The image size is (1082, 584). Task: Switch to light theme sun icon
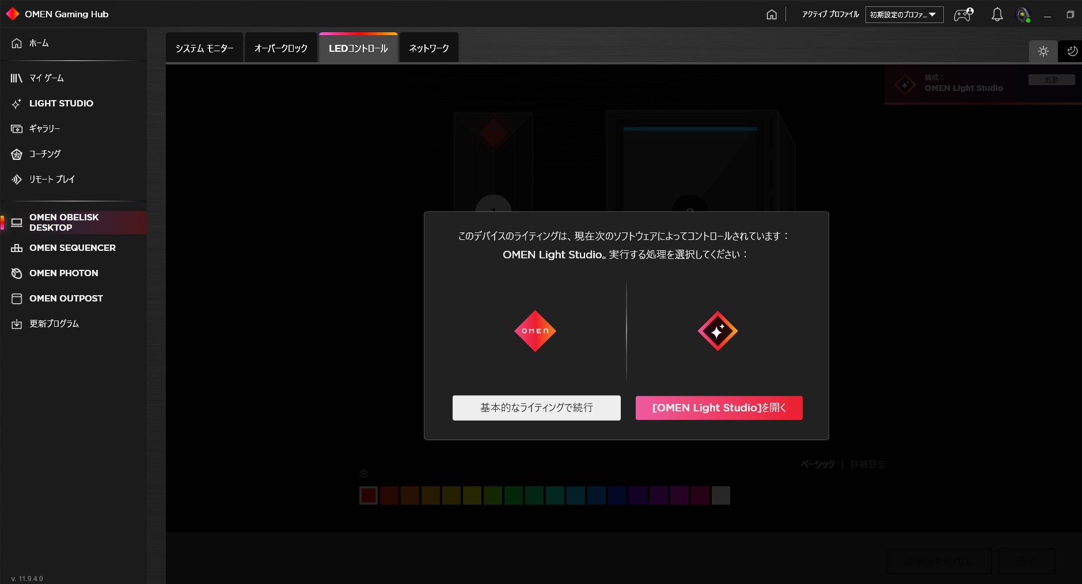pyautogui.click(x=1043, y=51)
